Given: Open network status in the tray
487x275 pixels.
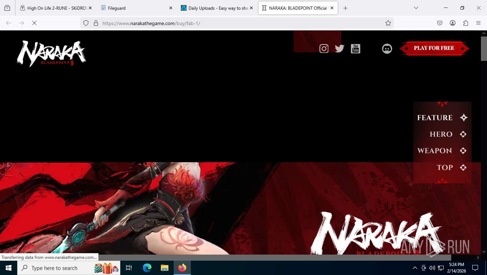Looking at the screenshot, I should click(x=441, y=268).
